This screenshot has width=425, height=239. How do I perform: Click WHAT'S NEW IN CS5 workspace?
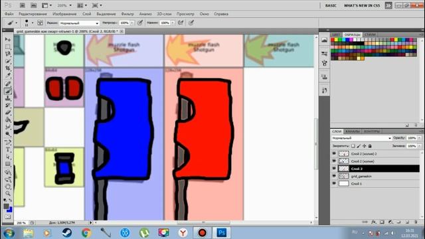click(x=362, y=5)
